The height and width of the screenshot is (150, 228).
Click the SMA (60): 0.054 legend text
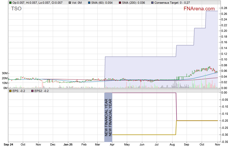[x=104, y=3]
